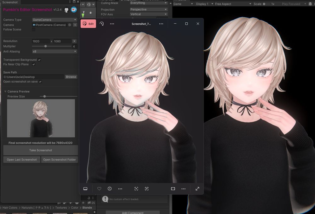
Task: Click the object picker circle next to PostCamera
Action: pyautogui.click(x=70, y=25)
